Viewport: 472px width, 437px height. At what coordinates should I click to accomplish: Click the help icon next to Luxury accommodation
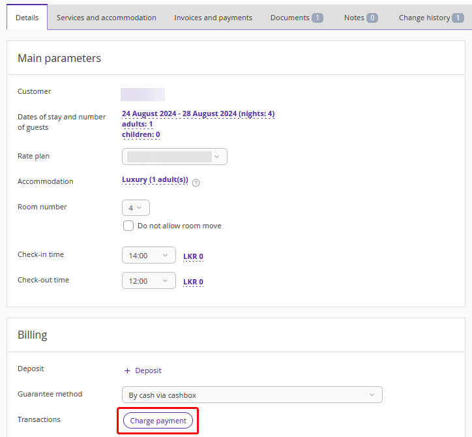click(x=196, y=183)
